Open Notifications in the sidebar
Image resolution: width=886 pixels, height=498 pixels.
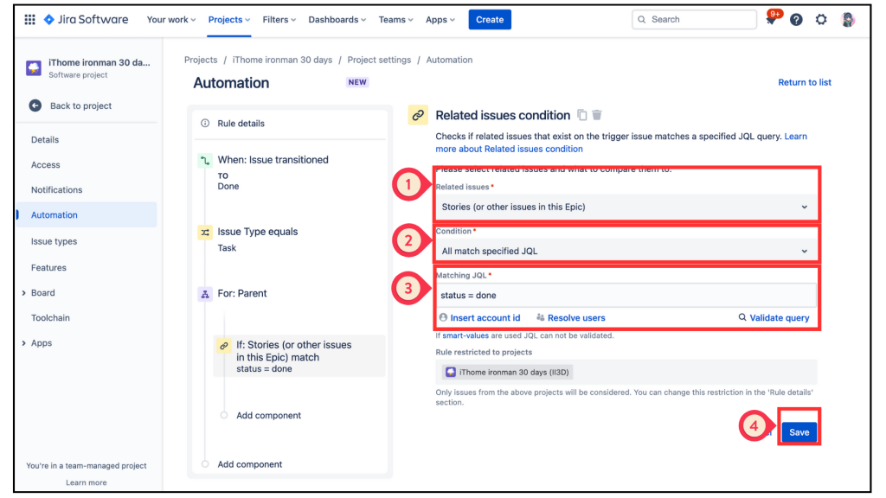[56, 189]
